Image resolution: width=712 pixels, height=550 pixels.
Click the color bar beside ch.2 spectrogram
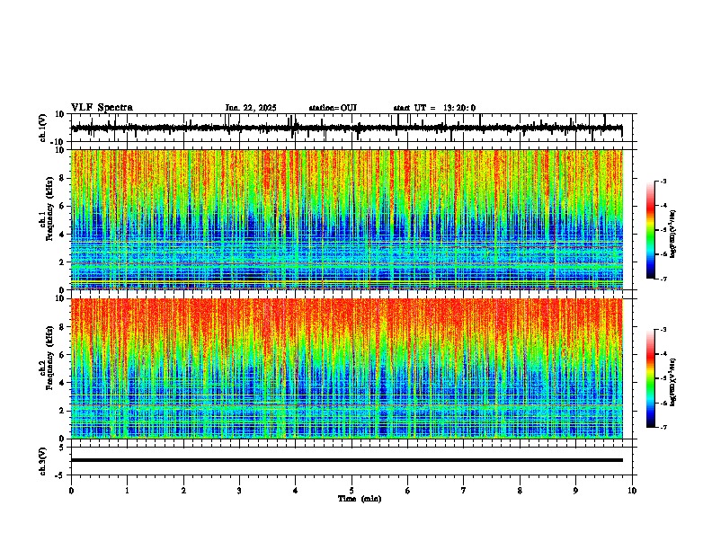coord(651,378)
